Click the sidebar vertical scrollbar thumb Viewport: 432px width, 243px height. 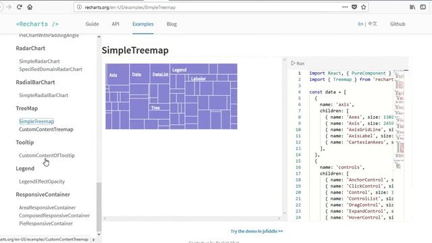tap(99, 207)
